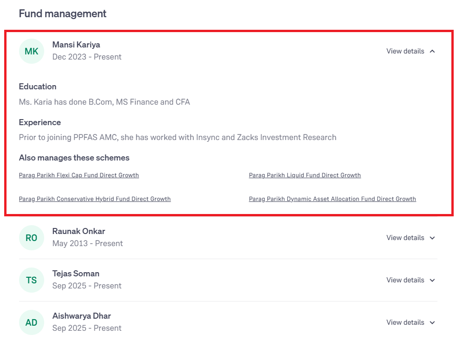This screenshot has width=476, height=348.
Task: Click the TS avatar for Tejas Soman
Action: click(32, 280)
